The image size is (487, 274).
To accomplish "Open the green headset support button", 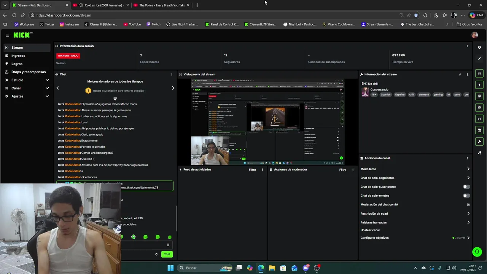I will click(x=477, y=252).
